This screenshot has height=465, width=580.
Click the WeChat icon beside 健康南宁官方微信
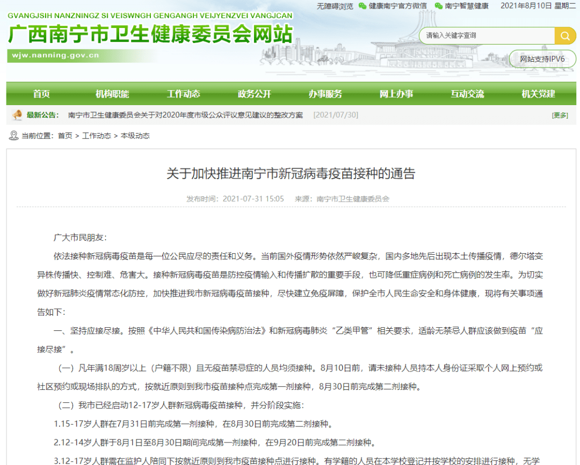click(x=363, y=6)
